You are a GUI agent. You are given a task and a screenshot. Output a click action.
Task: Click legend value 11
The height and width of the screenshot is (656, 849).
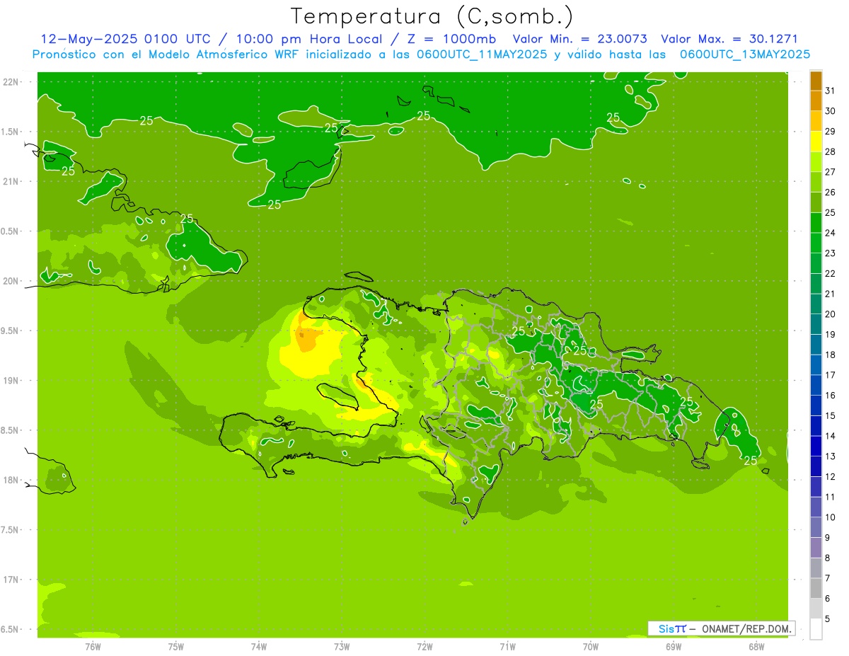click(x=830, y=497)
